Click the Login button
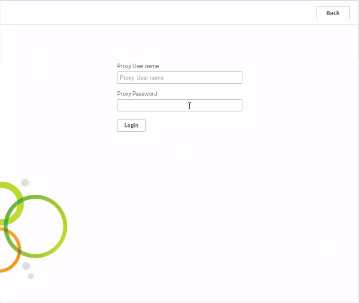Viewport: 359px width, 303px height. tap(131, 125)
